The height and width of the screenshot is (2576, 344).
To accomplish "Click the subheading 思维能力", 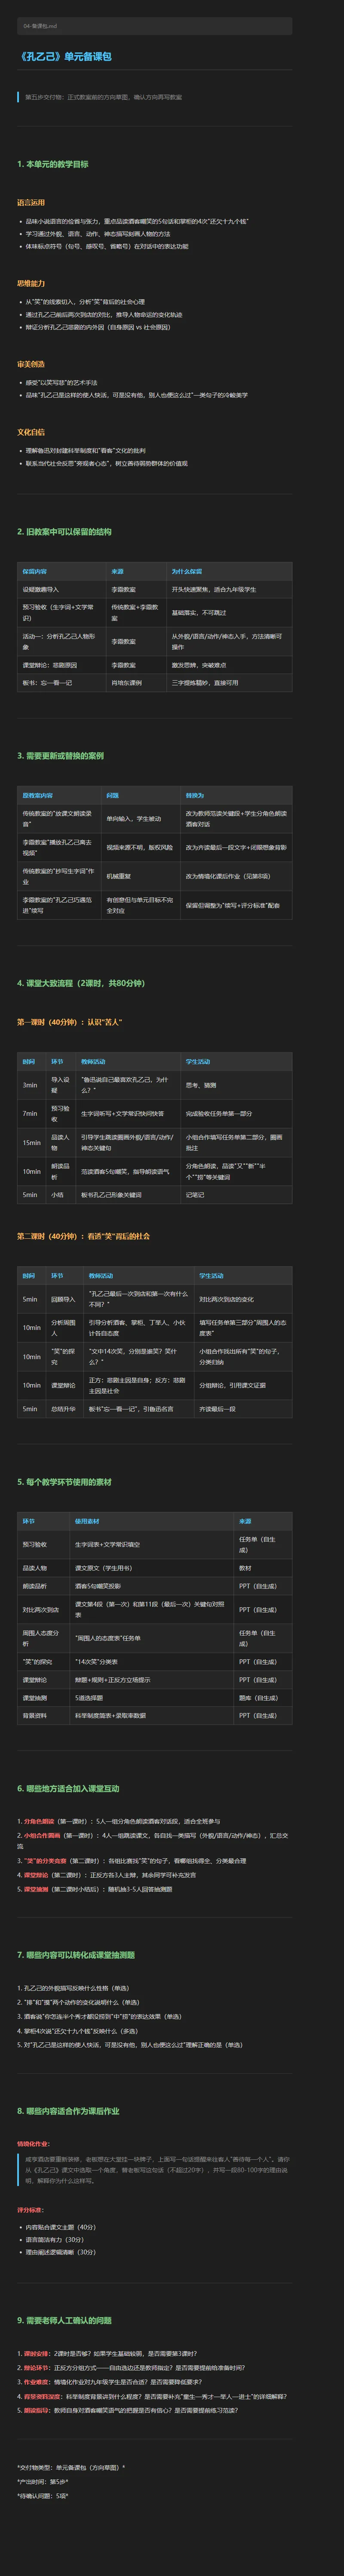I will click(x=31, y=283).
